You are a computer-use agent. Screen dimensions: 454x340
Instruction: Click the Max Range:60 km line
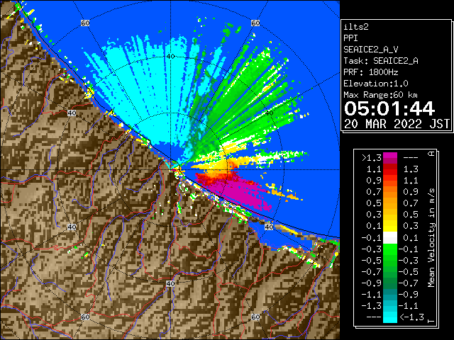380,95
